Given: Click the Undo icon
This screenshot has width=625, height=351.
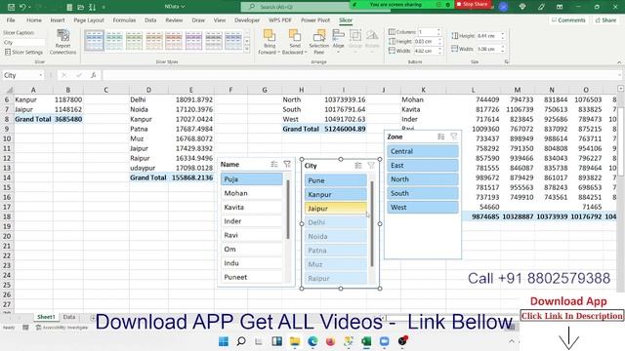Looking at the screenshot, I should tap(22, 7).
